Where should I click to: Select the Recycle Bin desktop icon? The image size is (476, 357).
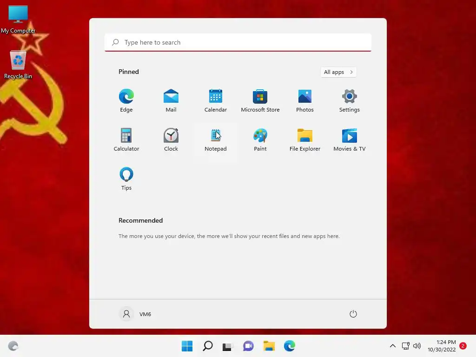(18, 65)
